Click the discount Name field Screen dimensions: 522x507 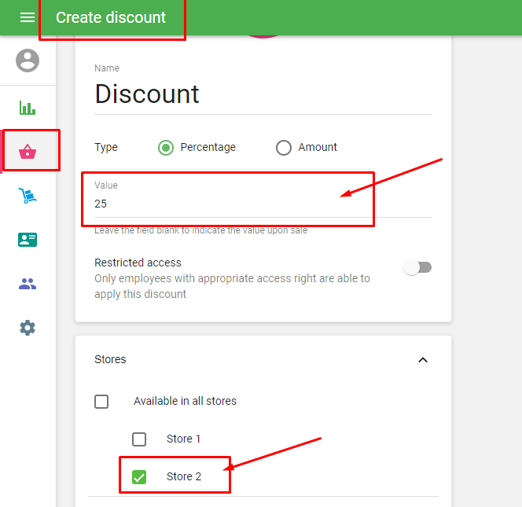point(263,94)
